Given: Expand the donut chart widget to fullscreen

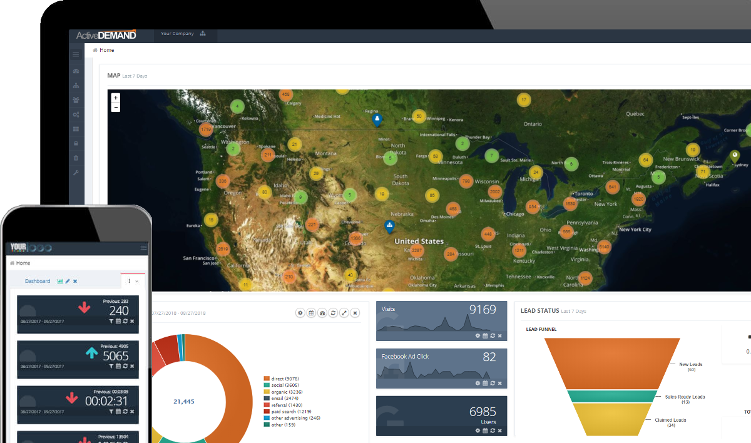Looking at the screenshot, I should tap(344, 312).
